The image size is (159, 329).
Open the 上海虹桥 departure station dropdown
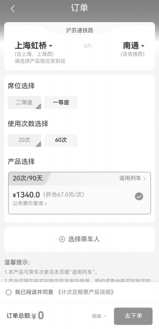[33, 46]
